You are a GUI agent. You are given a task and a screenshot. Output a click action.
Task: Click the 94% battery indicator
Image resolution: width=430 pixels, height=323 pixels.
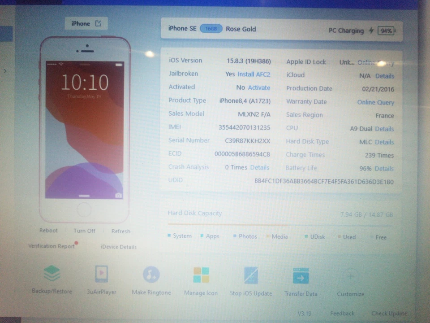386,31
